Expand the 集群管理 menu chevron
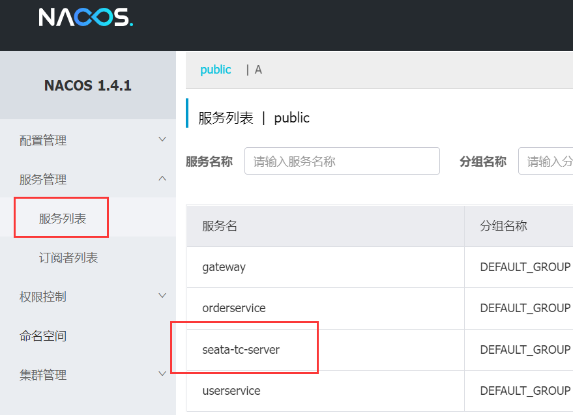The width and height of the screenshot is (573, 415). (x=162, y=374)
